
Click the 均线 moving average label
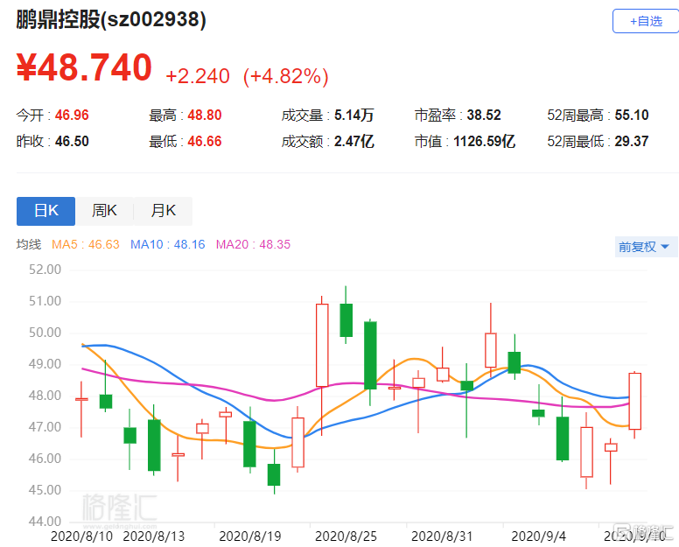(29, 244)
